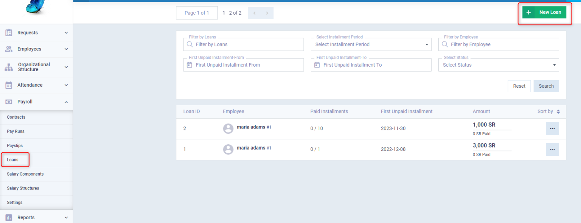Open the Select Status dropdown

pyautogui.click(x=499, y=65)
